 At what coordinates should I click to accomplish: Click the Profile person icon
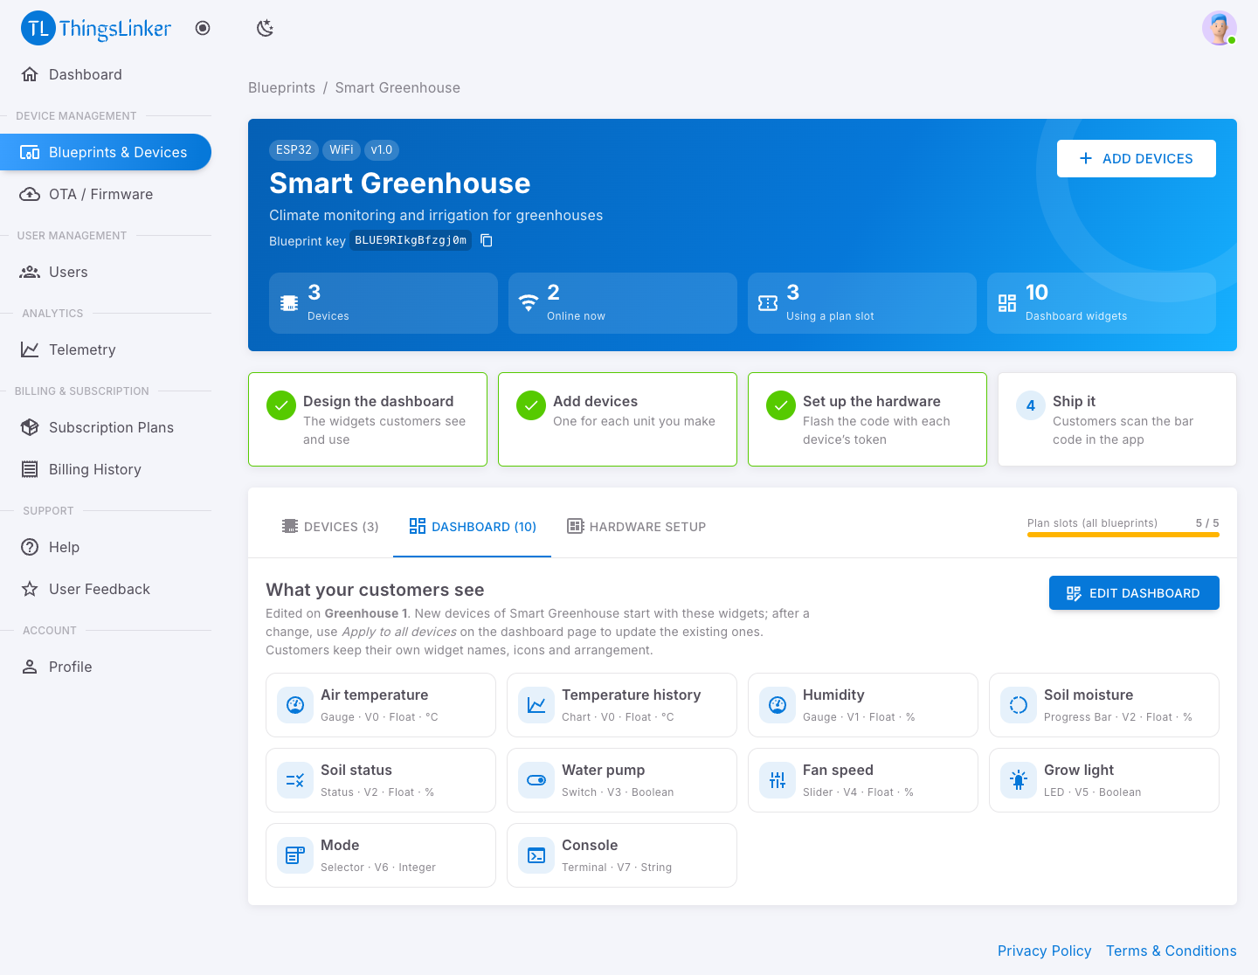(x=30, y=667)
